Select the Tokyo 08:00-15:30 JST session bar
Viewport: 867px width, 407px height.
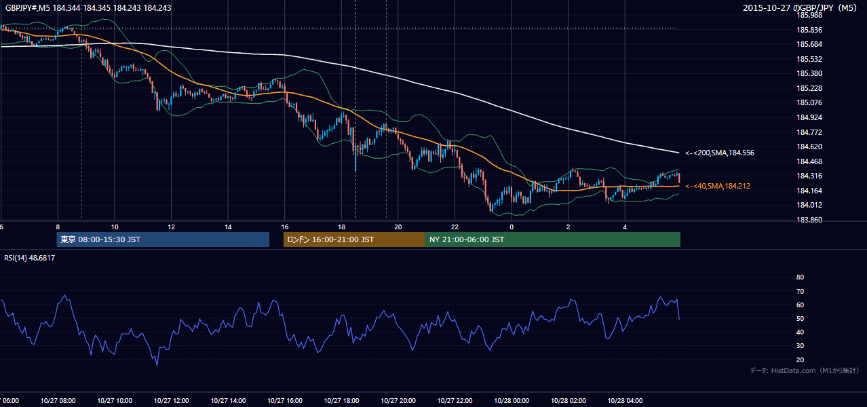click(x=163, y=239)
